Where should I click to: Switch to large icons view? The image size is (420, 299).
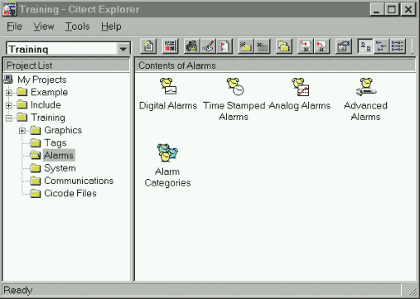point(365,46)
